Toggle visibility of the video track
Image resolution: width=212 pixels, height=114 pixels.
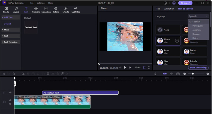tap(10, 100)
